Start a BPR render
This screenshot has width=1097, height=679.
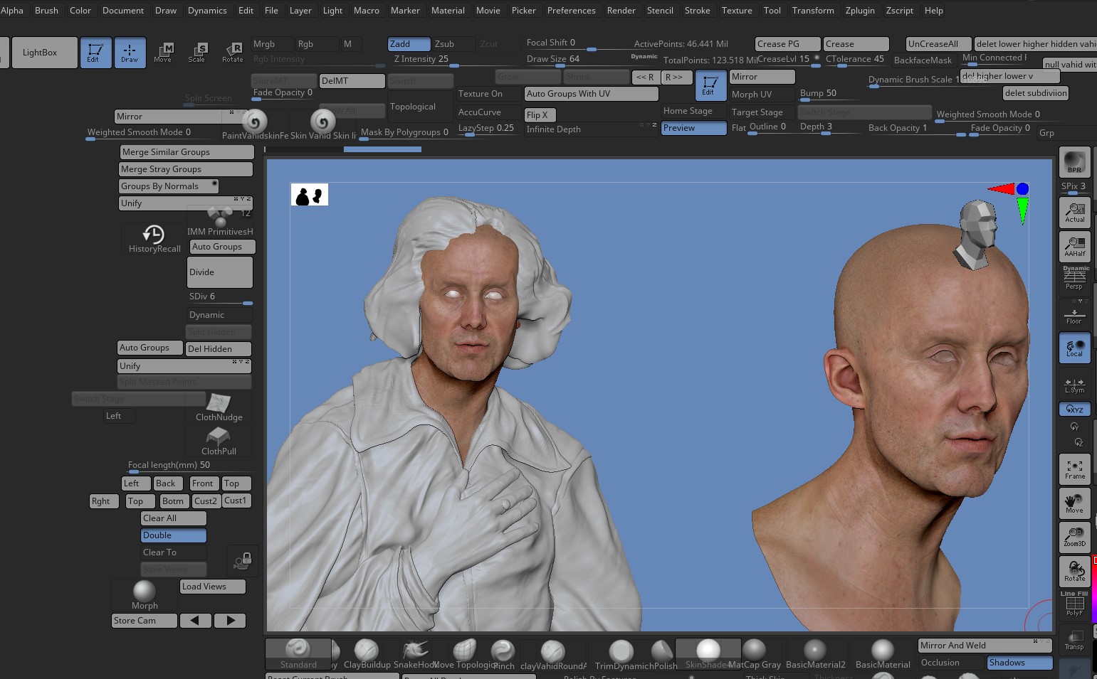[1074, 162]
